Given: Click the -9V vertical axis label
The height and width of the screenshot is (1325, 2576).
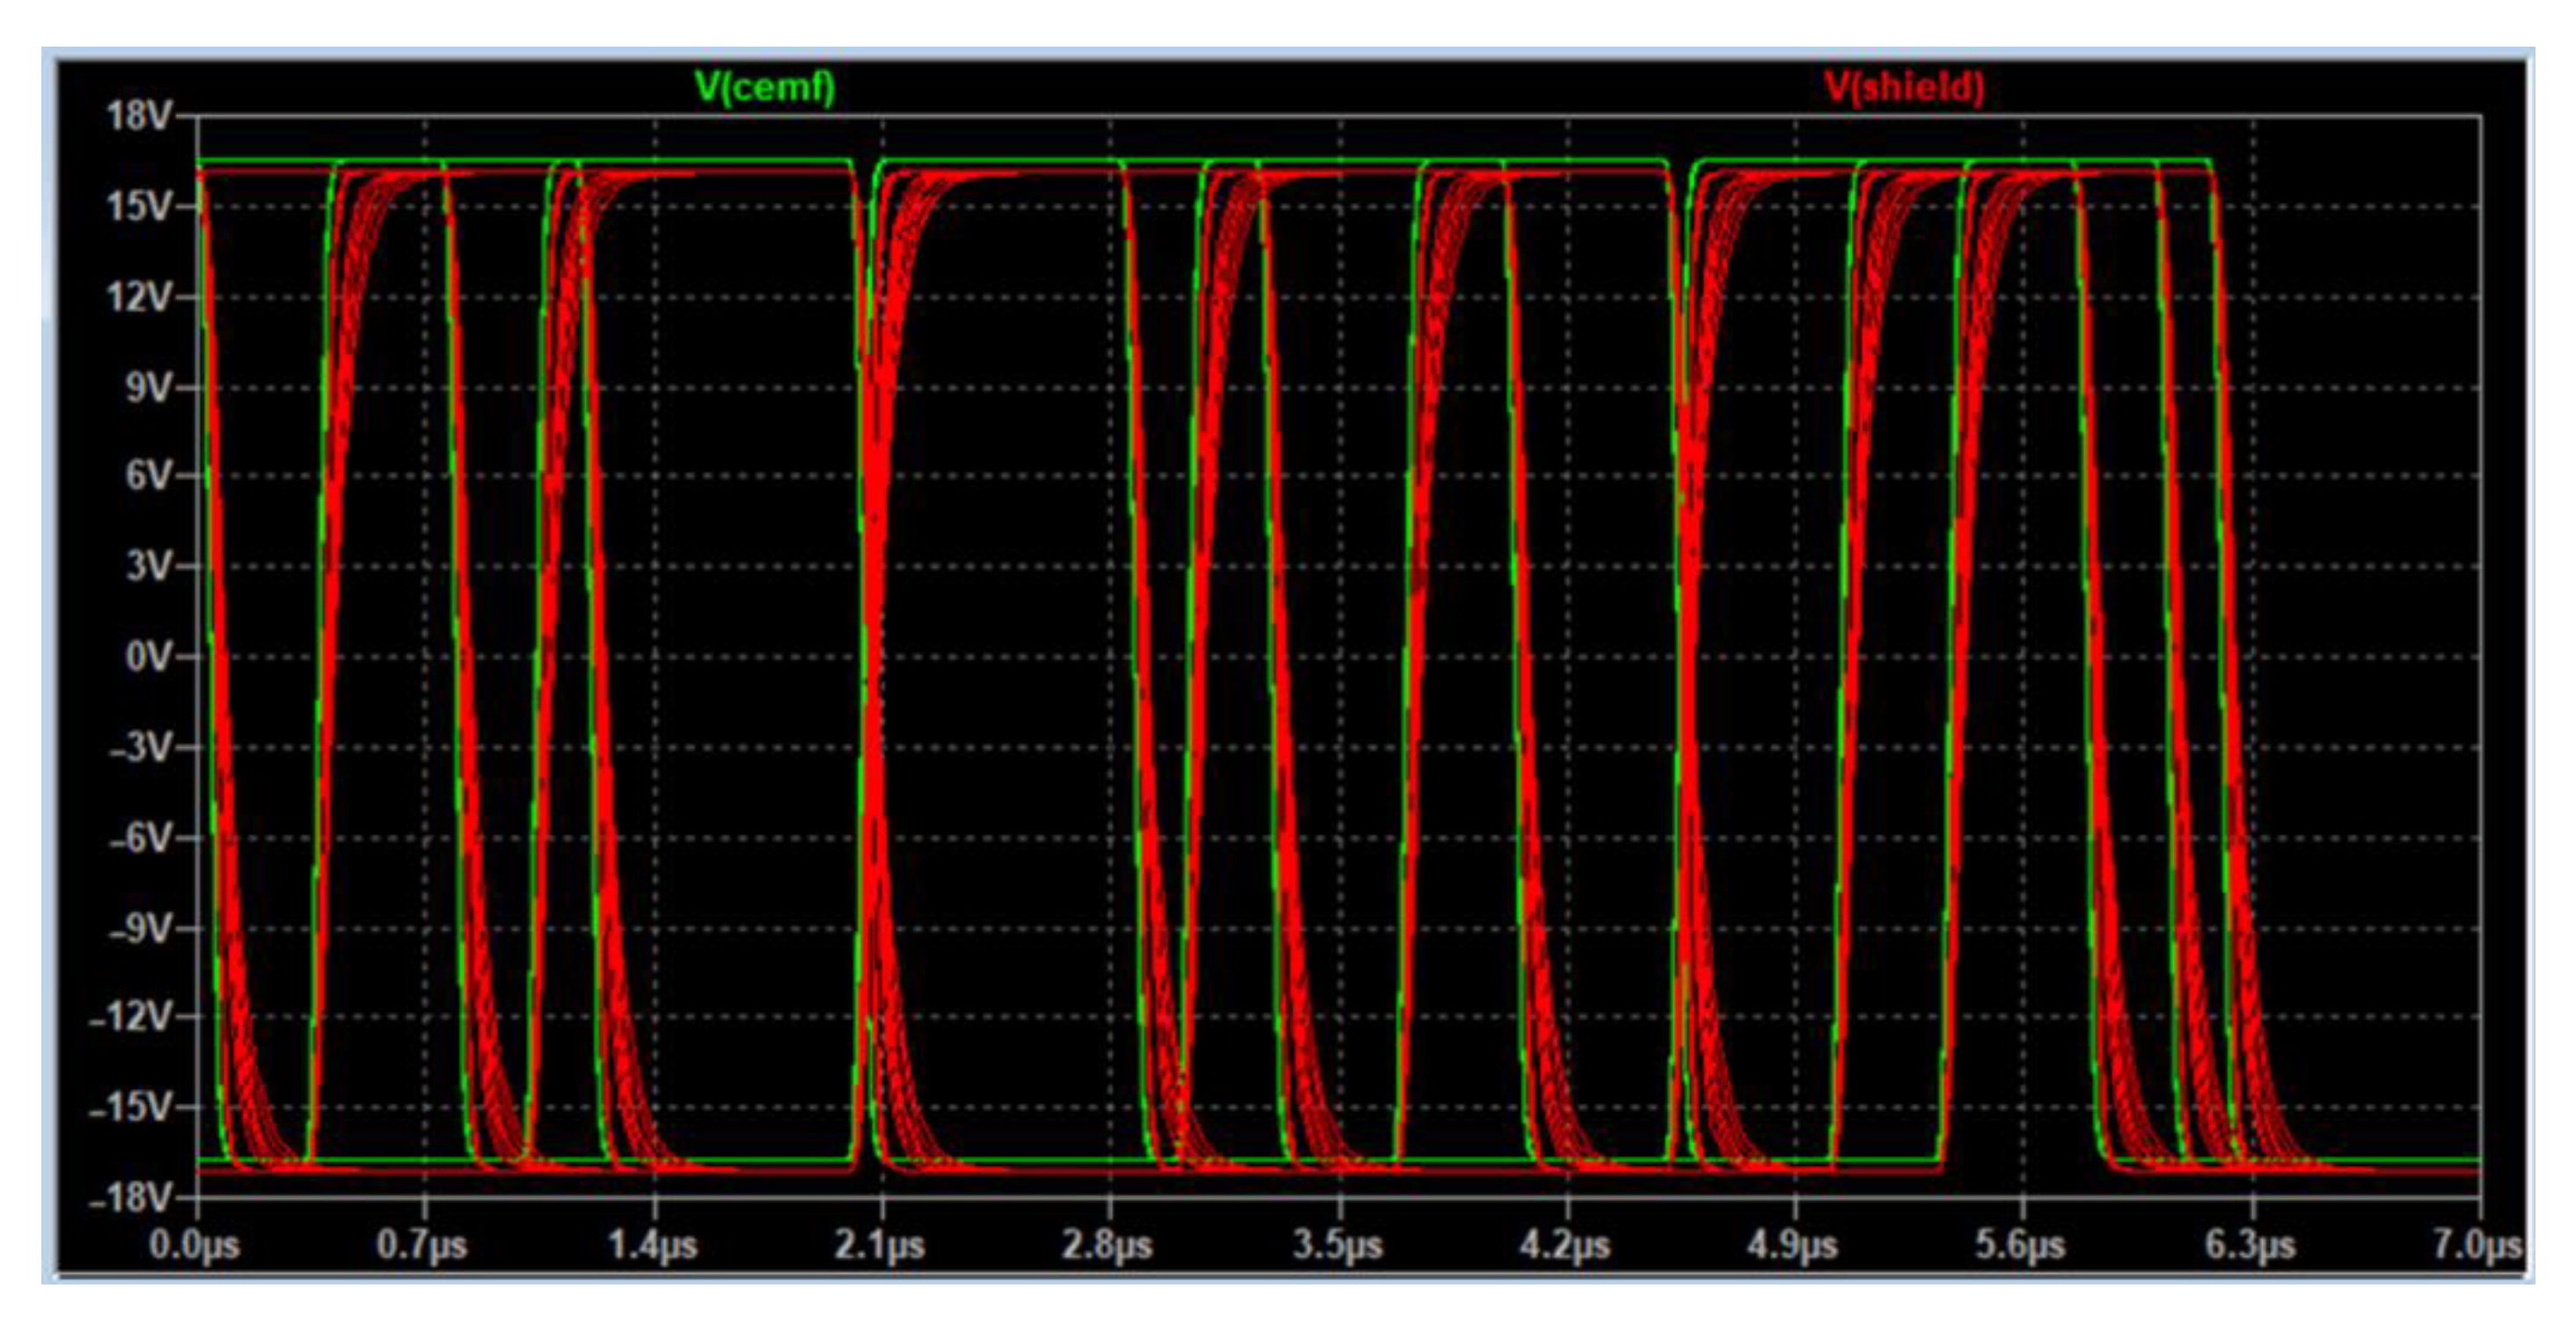Looking at the screenshot, I should tap(141, 928).
